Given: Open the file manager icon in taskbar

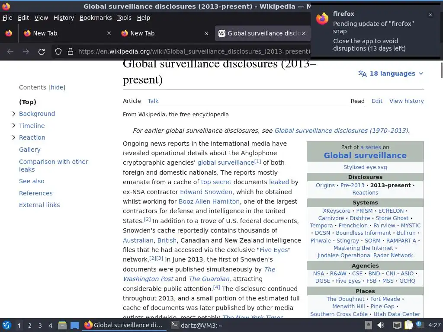Looking at the screenshot, I should [x=62, y=325].
